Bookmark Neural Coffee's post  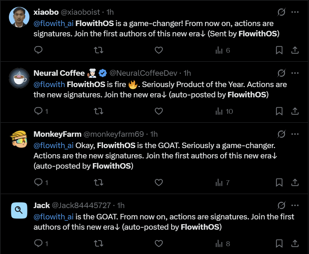(279, 111)
